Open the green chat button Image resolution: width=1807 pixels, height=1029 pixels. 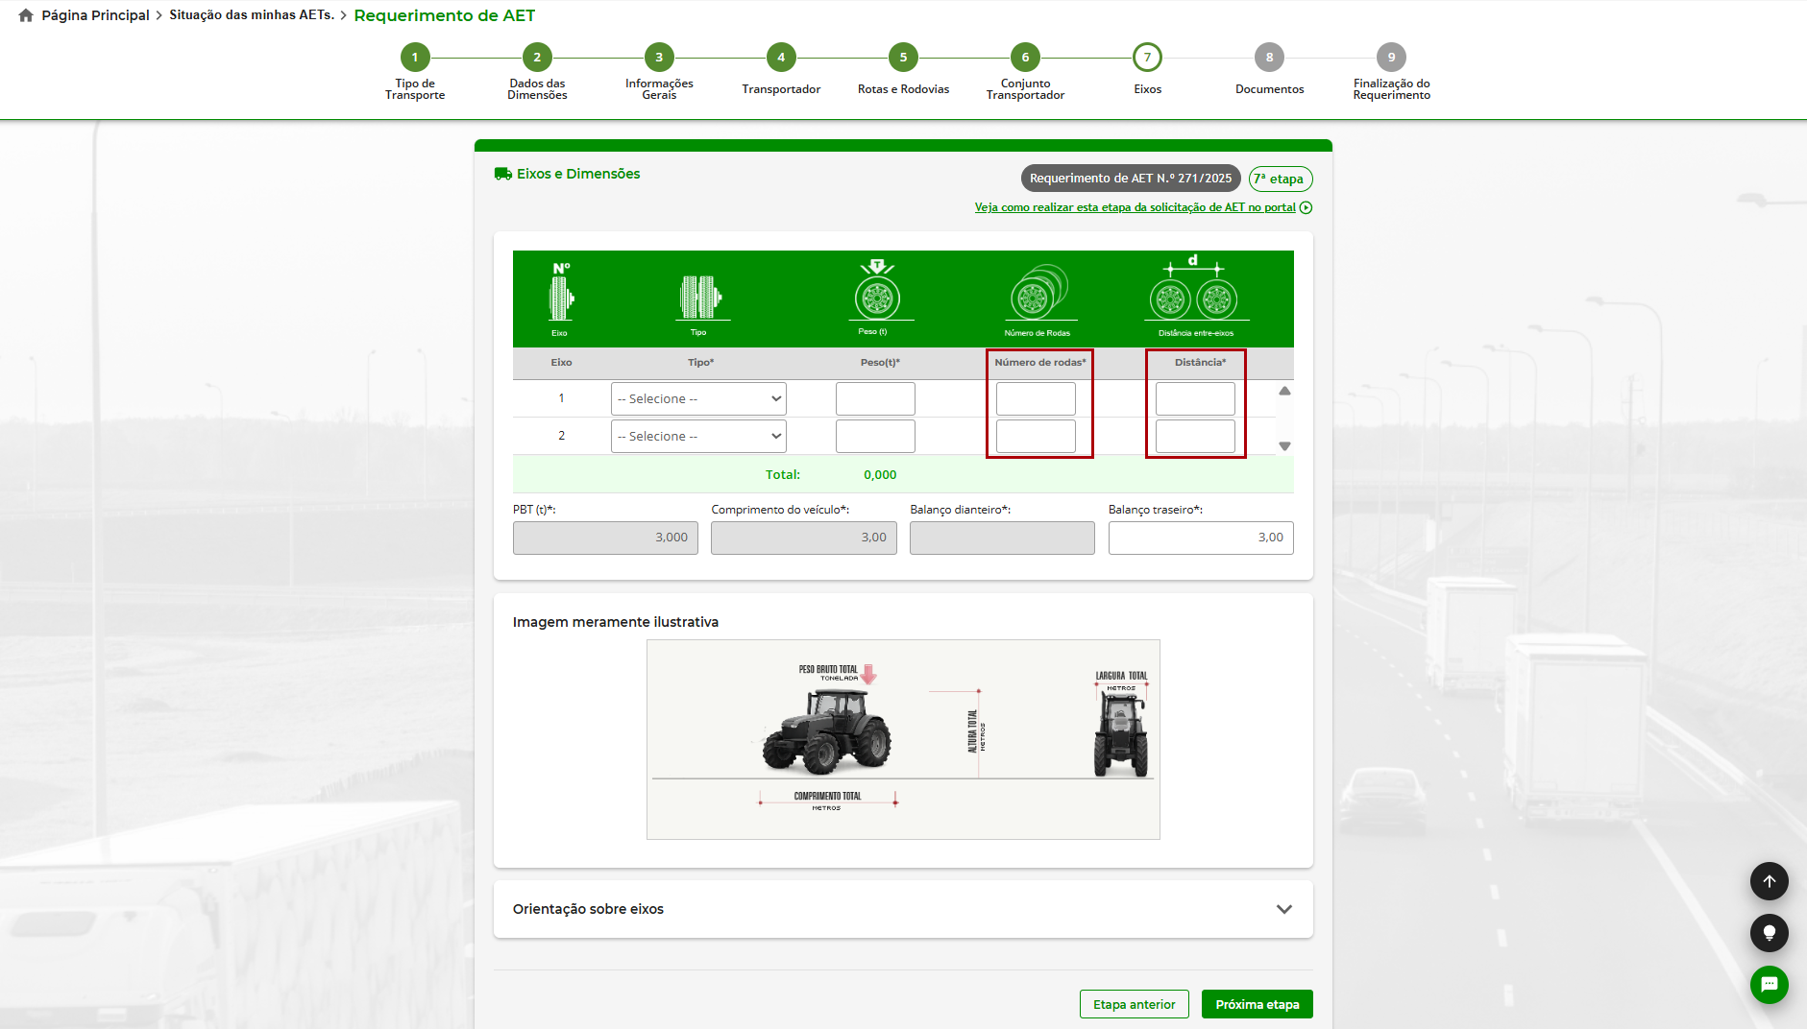(x=1769, y=985)
